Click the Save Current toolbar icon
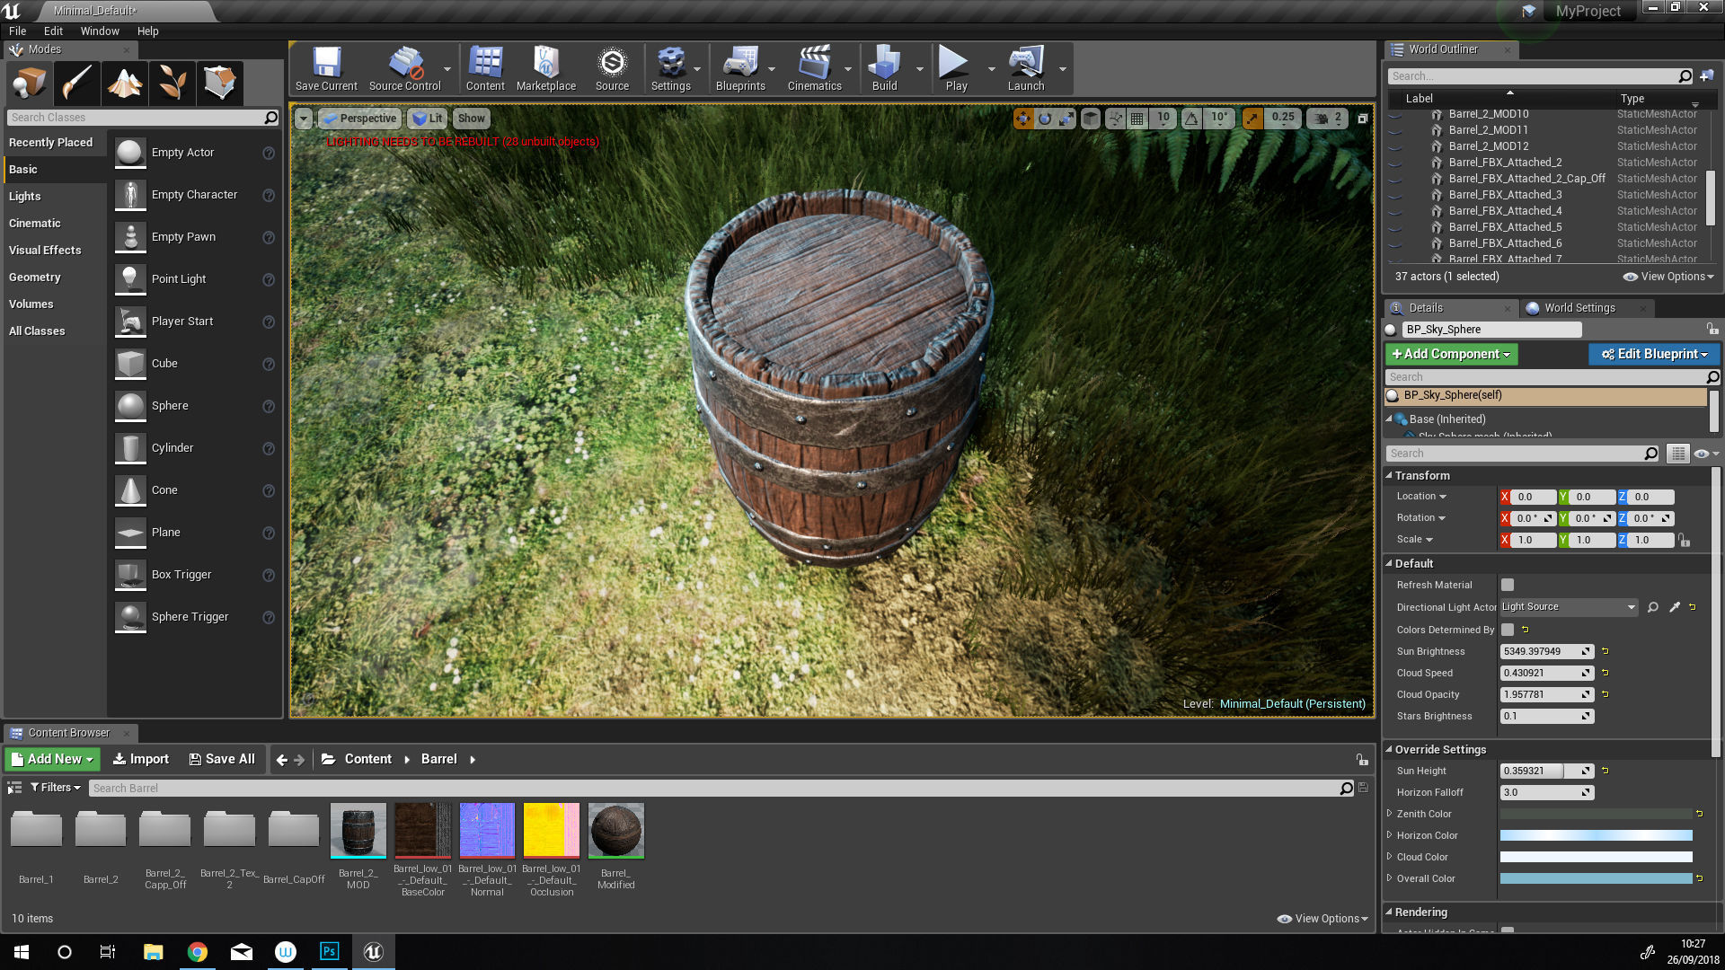This screenshot has width=1725, height=970. [326, 69]
